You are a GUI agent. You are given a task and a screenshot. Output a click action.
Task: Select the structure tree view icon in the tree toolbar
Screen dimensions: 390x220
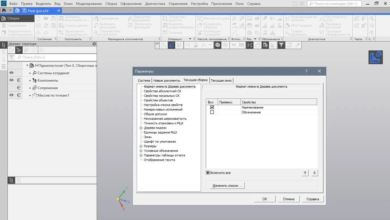(19, 50)
